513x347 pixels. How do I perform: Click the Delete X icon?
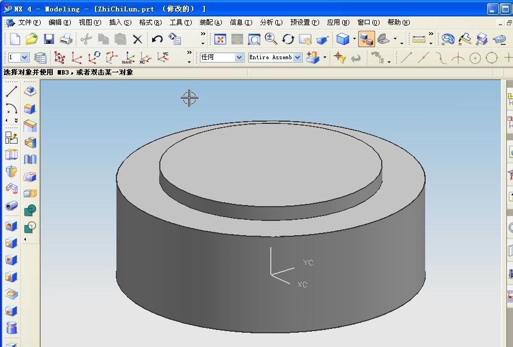point(137,39)
